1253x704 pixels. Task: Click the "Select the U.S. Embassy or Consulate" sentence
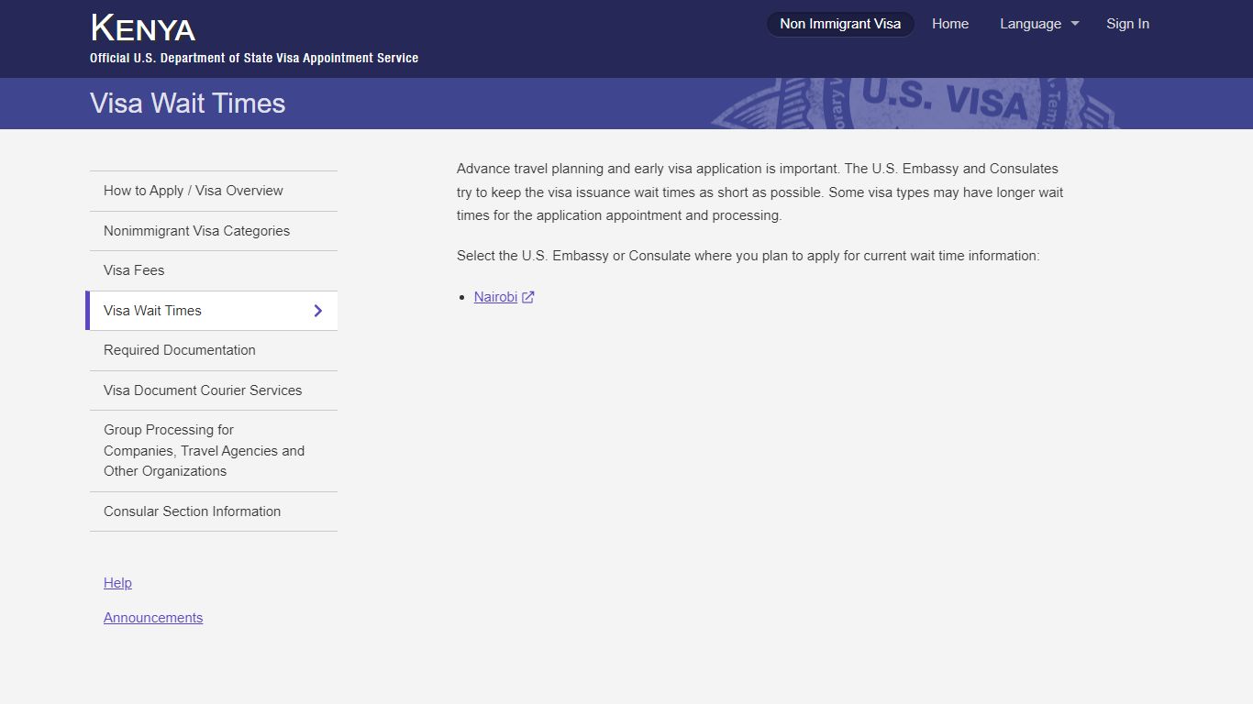[748, 256]
